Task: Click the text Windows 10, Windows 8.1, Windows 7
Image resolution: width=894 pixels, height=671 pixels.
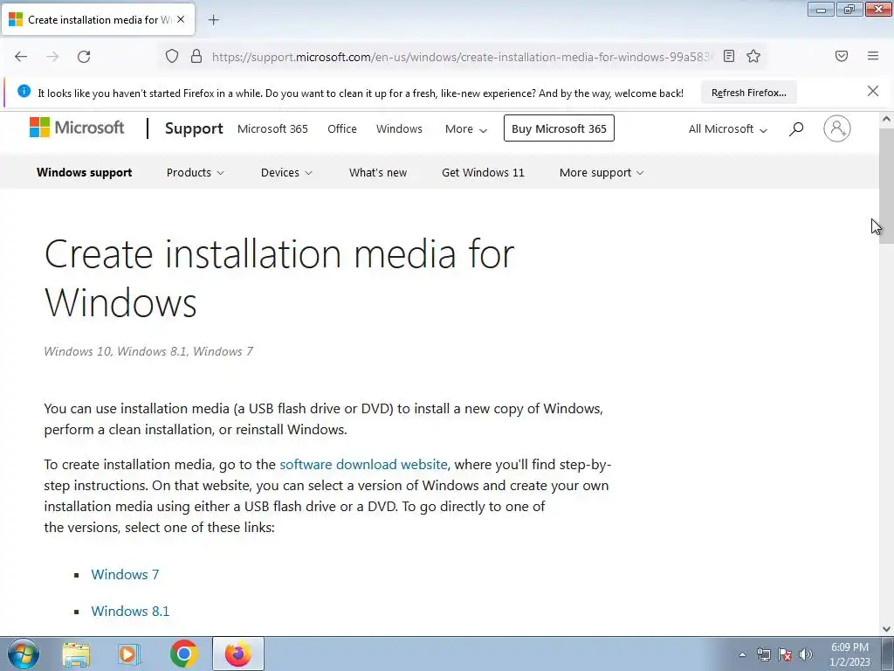Action: (148, 351)
